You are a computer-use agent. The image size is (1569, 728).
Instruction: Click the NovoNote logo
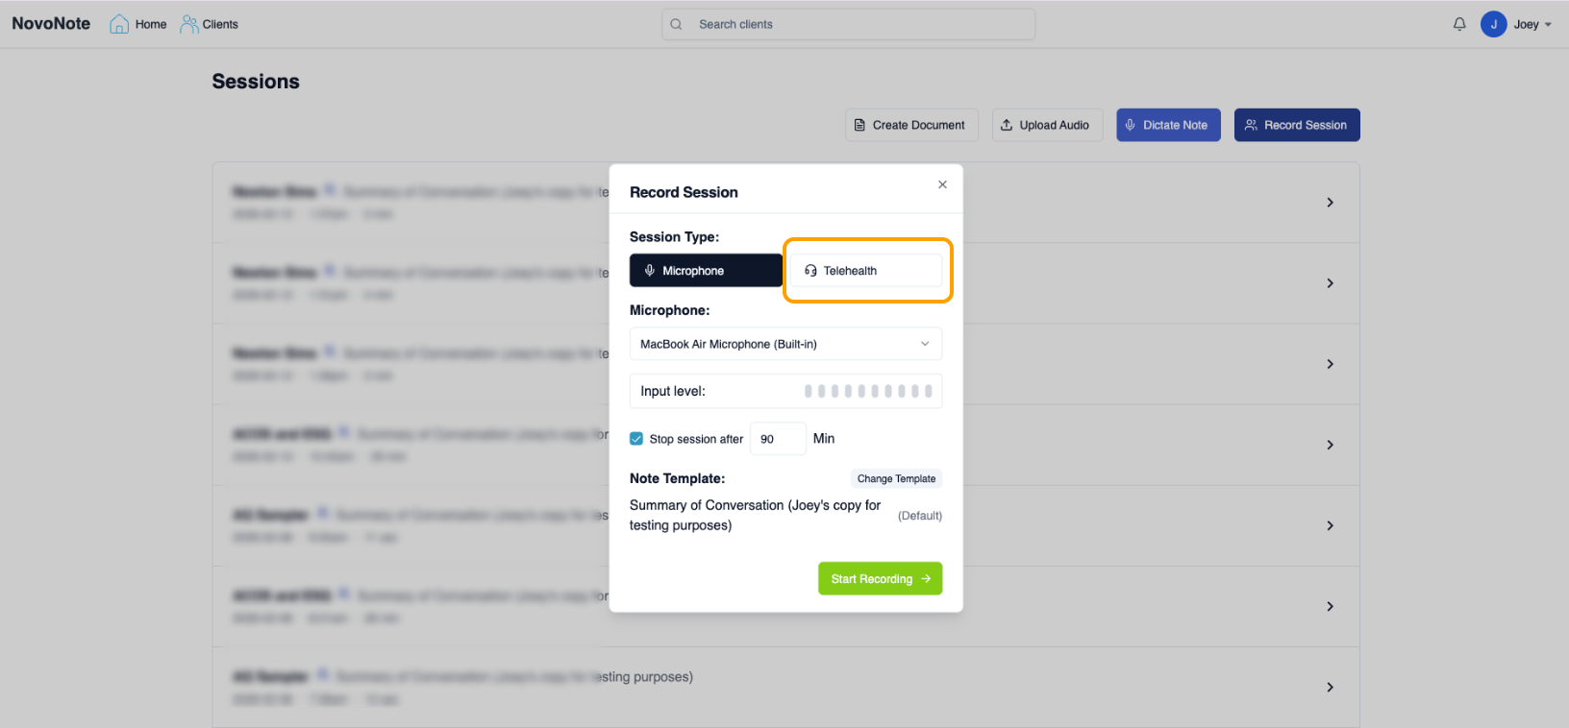[51, 24]
